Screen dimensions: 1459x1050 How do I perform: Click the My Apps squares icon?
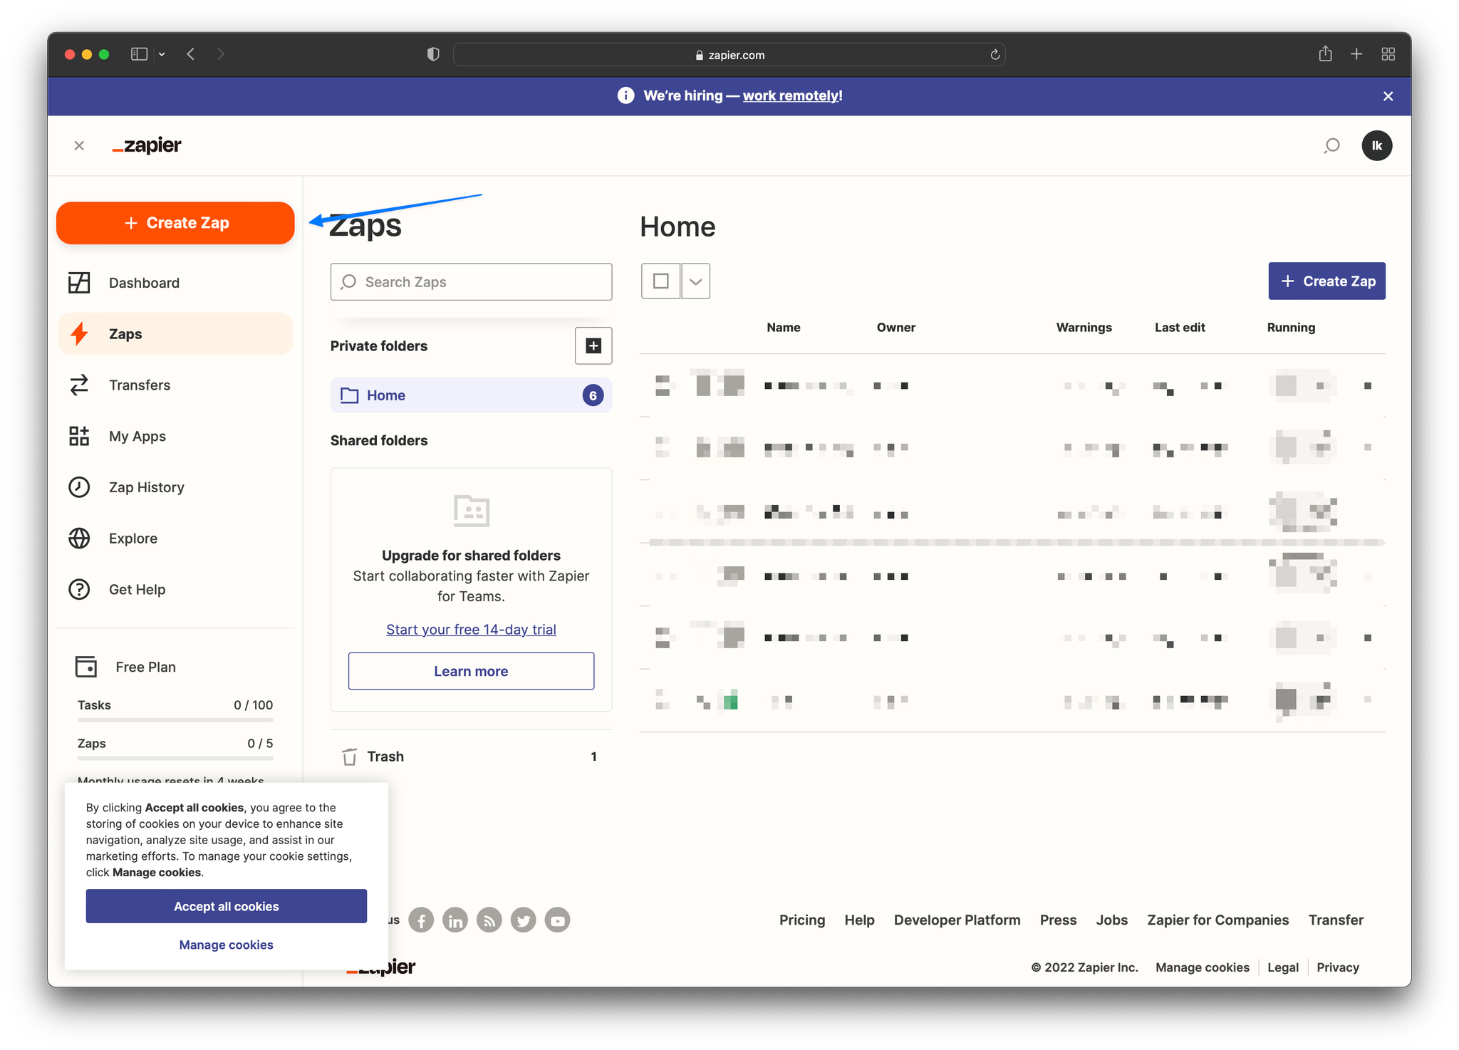point(79,436)
